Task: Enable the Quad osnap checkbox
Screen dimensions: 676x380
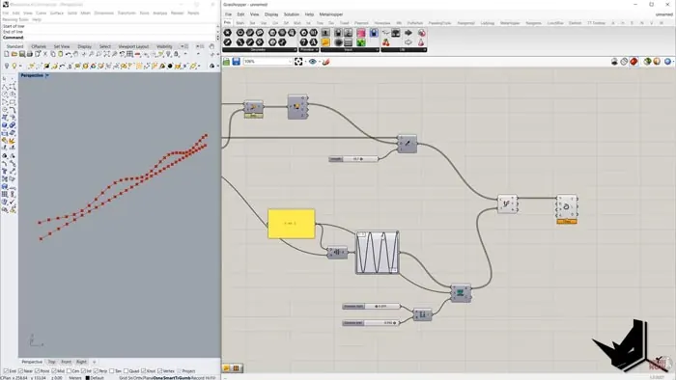Action: click(x=126, y=371)
